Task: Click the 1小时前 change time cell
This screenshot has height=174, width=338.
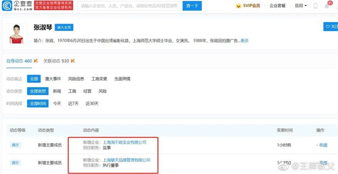Action: click(x=284, y=145)
